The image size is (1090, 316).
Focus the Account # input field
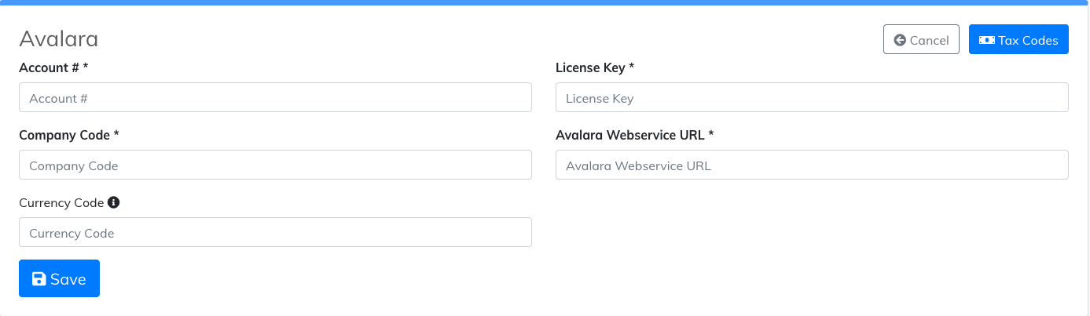275,97
